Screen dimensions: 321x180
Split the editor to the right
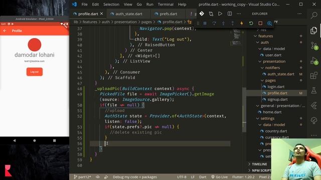click(x=230, y=13)
